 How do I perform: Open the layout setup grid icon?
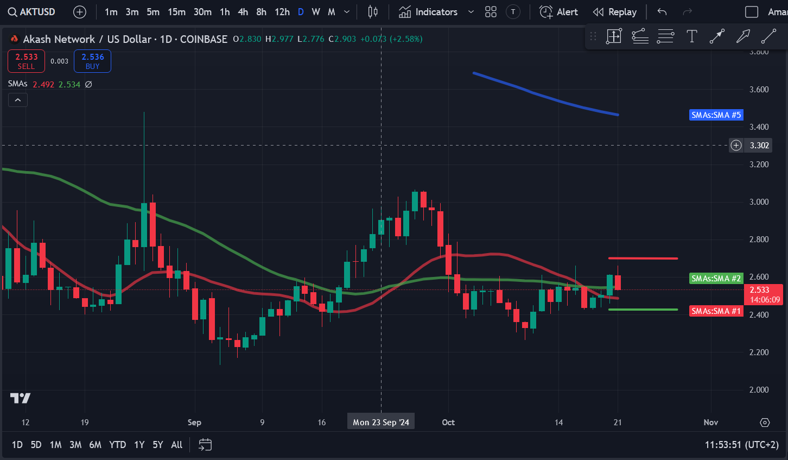pyautogui.click(x=491, y=12)
